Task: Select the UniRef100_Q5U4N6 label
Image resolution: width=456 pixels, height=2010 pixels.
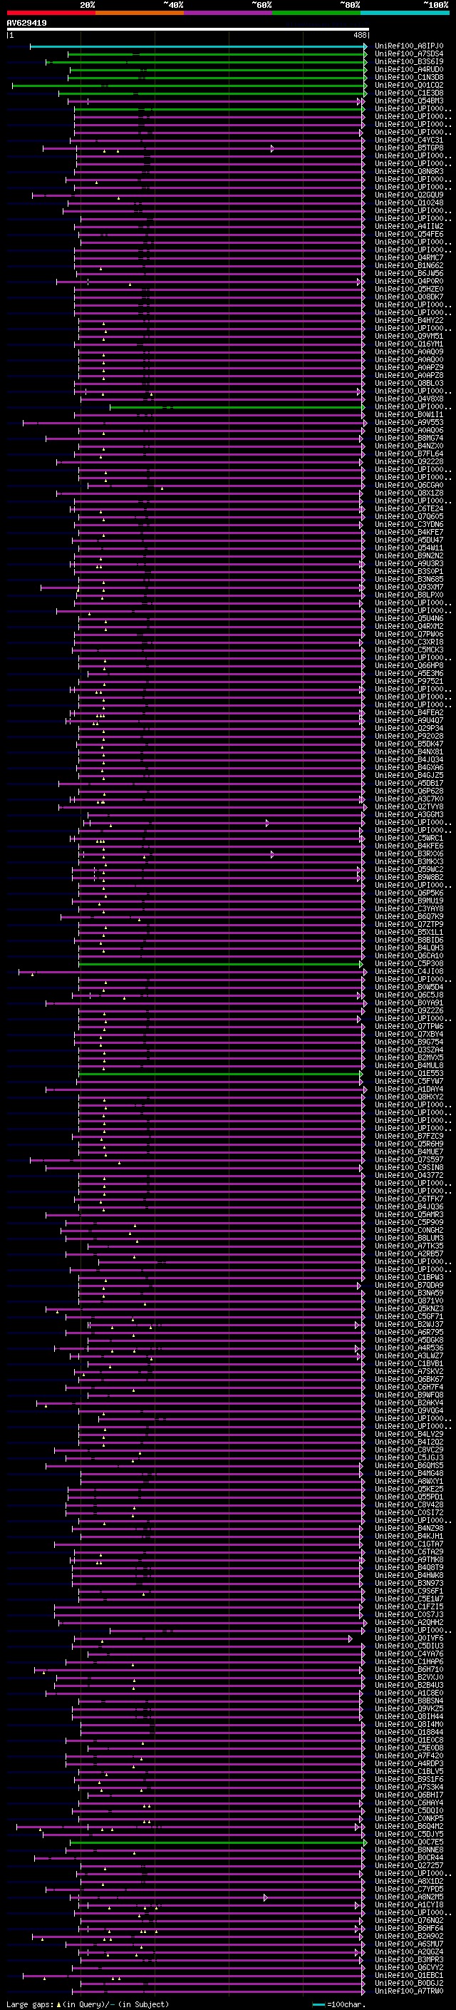Action: coord(409,618)
